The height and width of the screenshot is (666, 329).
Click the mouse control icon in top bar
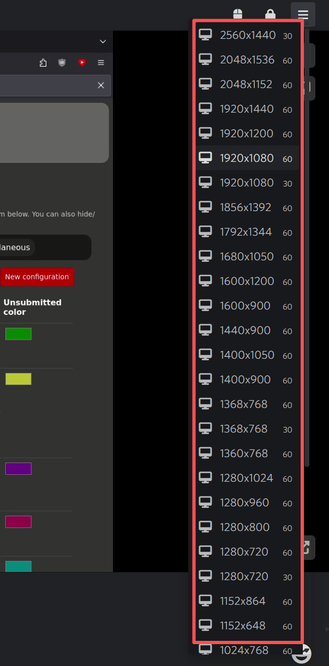click(238, 14)
